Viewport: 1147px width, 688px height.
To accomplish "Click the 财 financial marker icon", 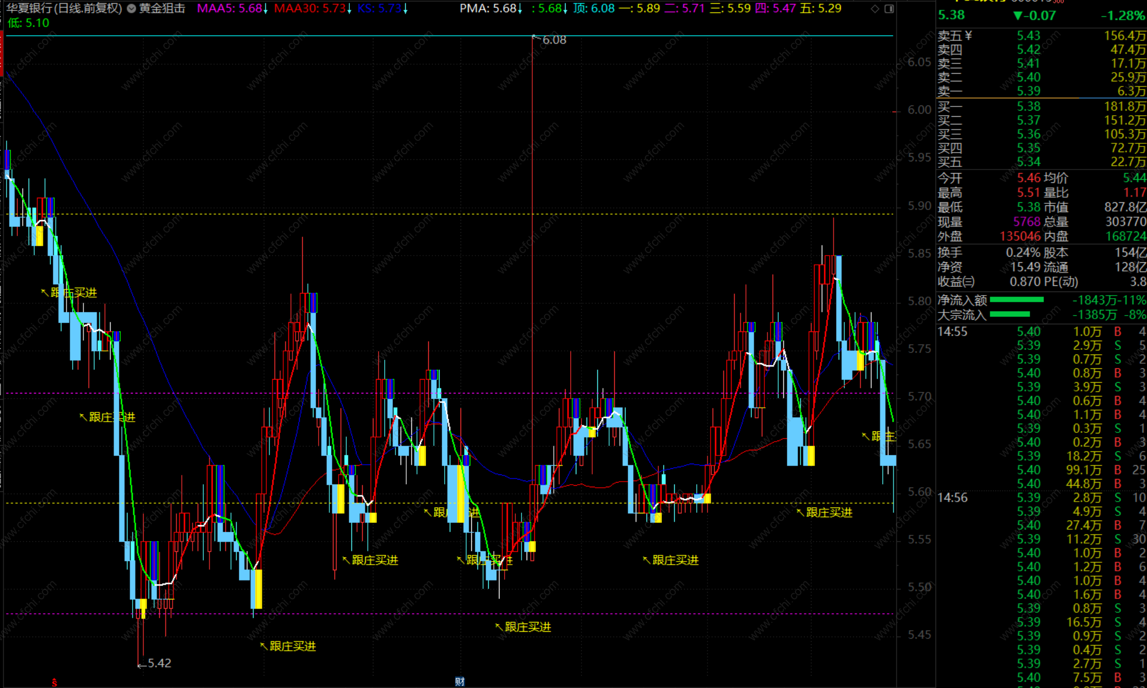I will coord(460,681).
